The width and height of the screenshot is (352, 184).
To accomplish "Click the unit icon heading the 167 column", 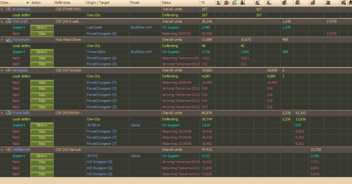I will (258, 3).
